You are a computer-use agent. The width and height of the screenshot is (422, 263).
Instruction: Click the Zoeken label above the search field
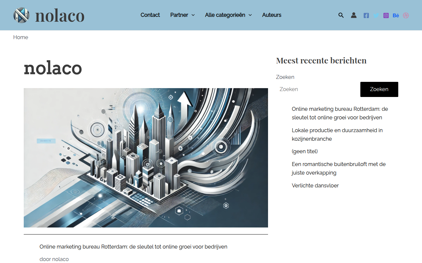pyautogui.click(x=285, y=77)
